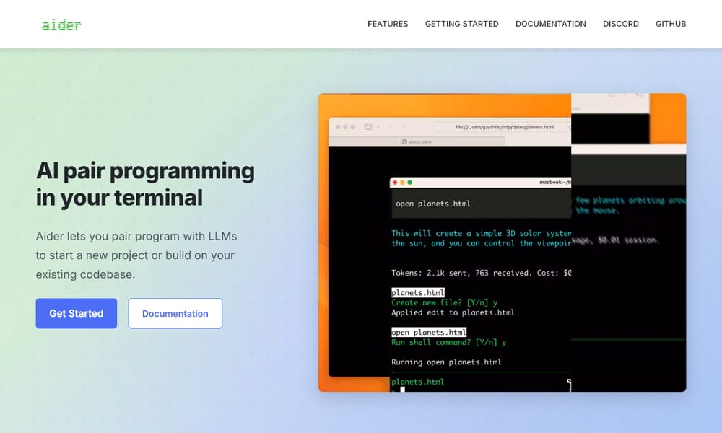Select the about:blank browser tab

click(x=419, y=141)
